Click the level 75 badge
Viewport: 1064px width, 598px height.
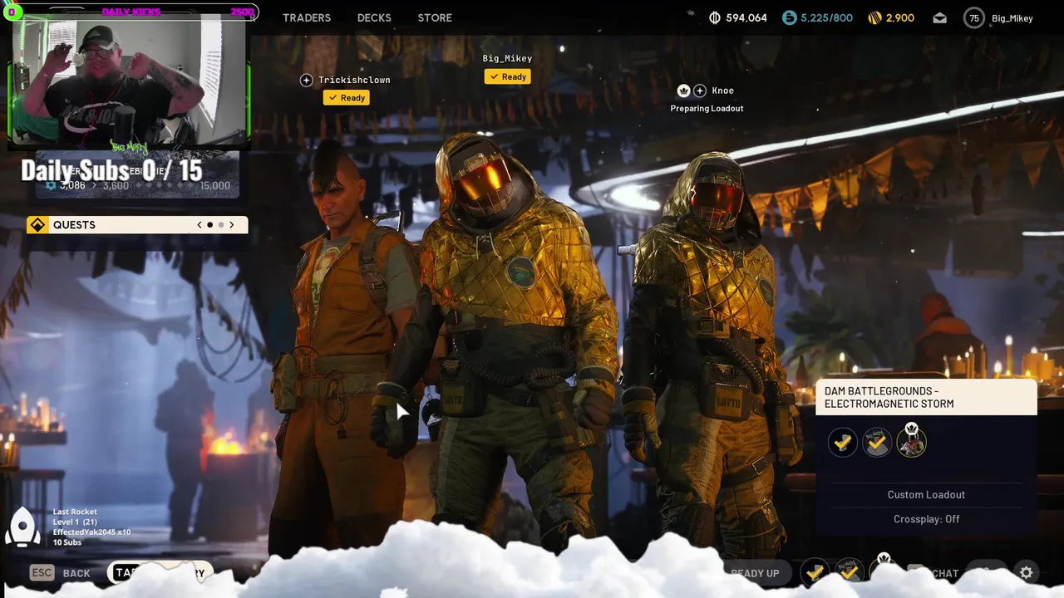coord(974,17)
